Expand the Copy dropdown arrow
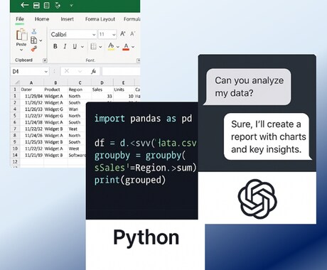Viewport: 327px width, 270px height. coord(41,40)
